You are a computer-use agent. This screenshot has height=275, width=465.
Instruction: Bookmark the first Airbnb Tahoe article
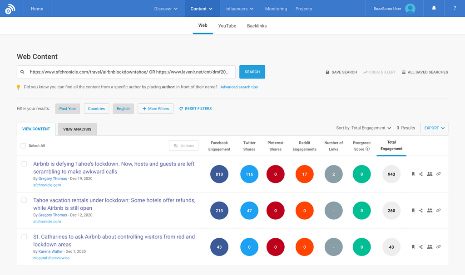(x=413, y=174)
